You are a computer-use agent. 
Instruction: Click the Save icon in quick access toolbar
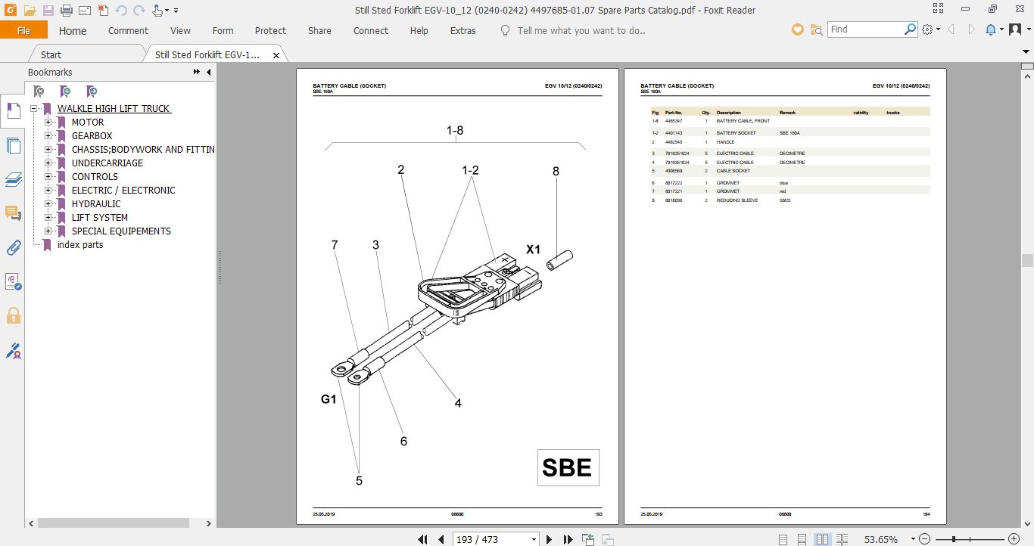tap(48, 11)
